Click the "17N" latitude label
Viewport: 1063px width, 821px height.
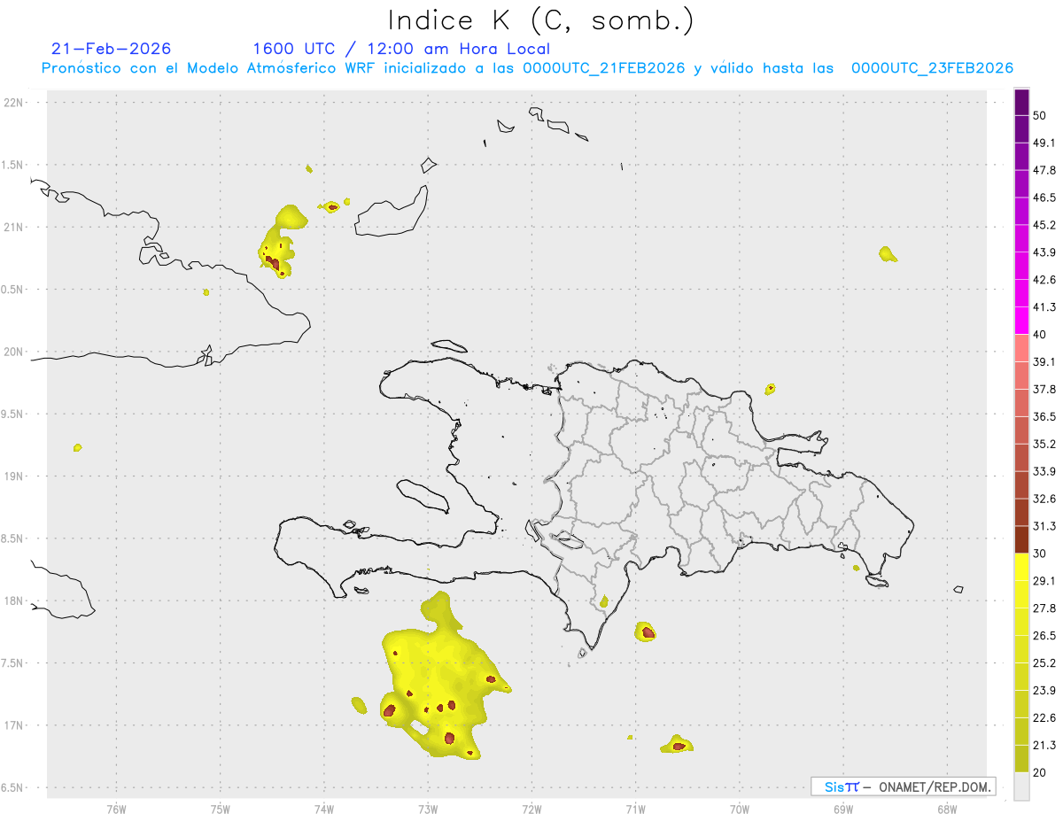13,725
